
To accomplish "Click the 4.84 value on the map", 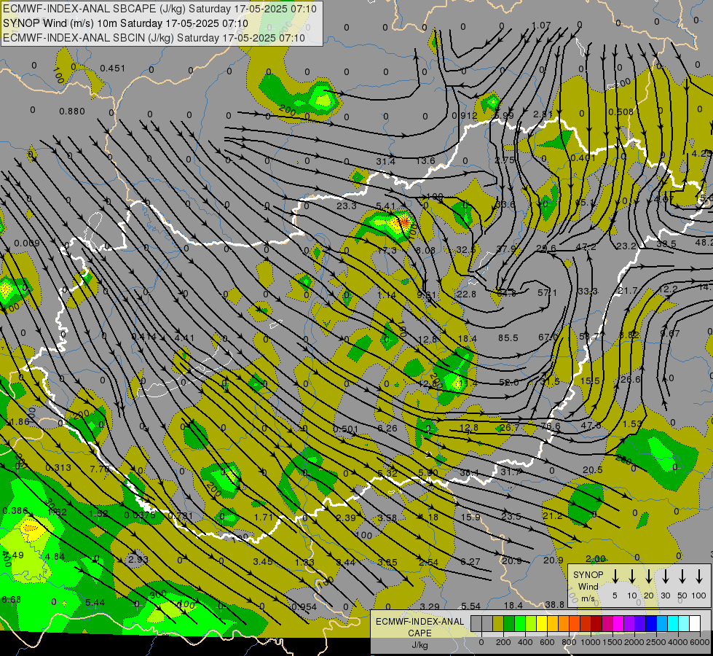I will click(x=55, y=556).
